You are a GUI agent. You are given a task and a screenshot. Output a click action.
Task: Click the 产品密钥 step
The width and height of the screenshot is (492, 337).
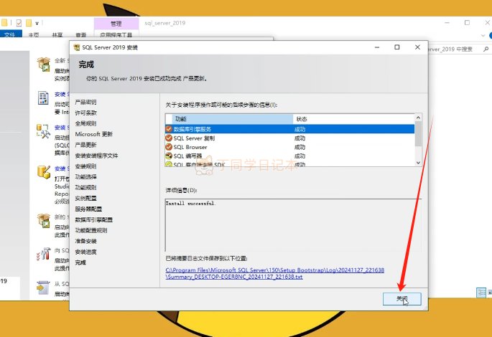coord(85,102)
